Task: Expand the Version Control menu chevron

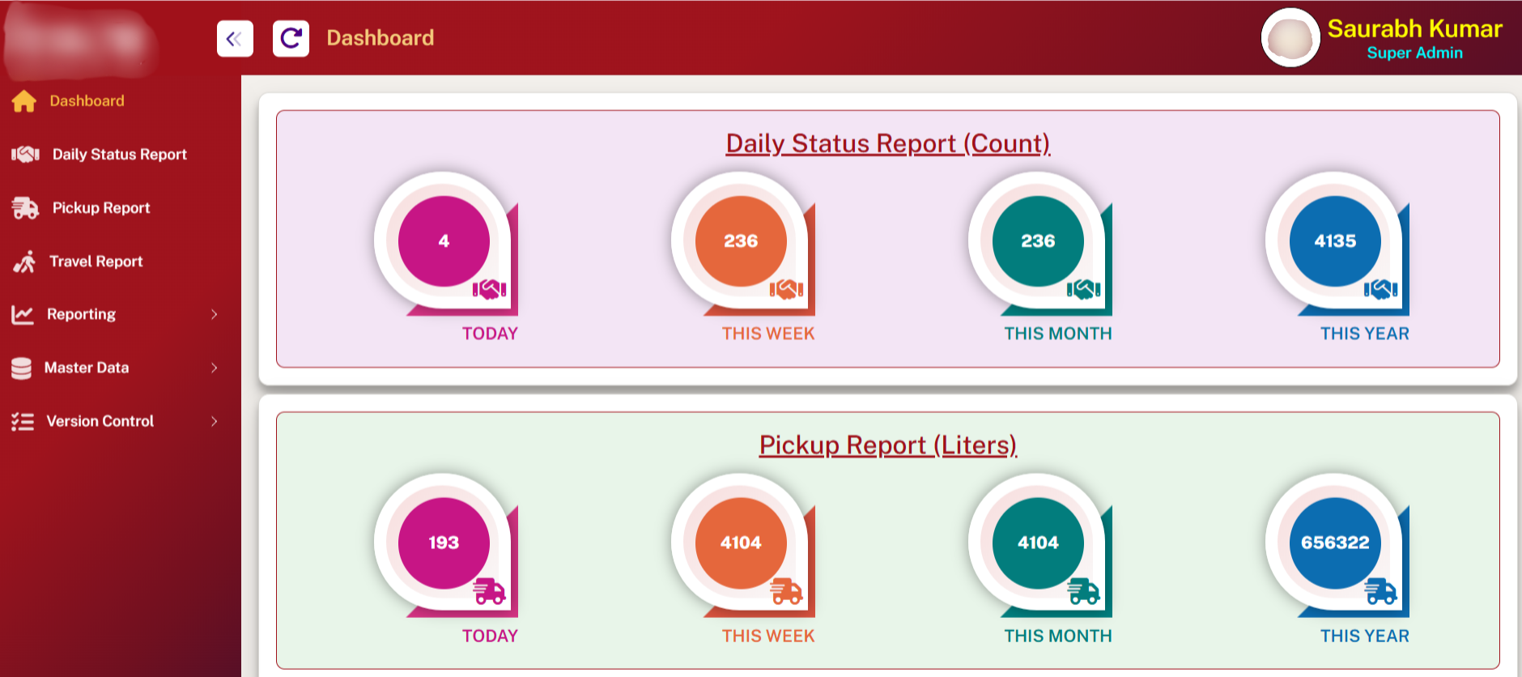Action: pos(215,421)
